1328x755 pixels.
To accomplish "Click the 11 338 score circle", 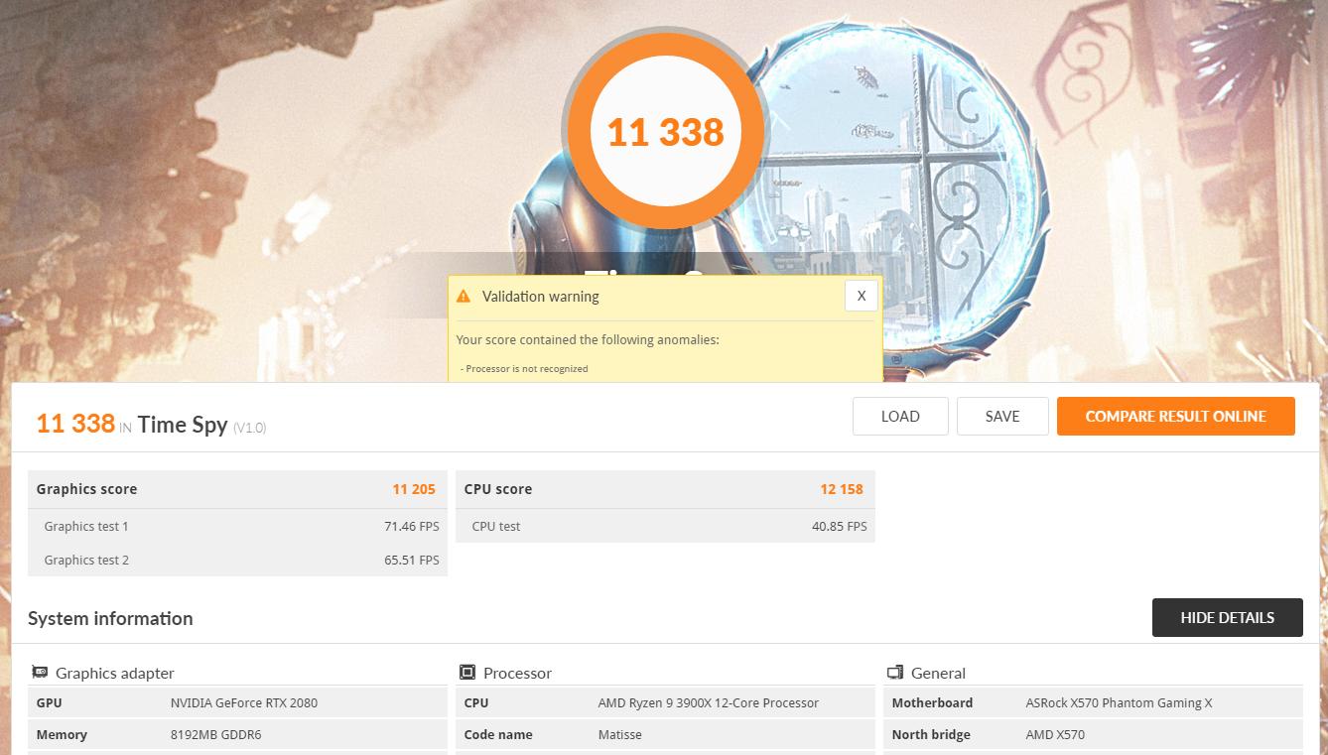I will pyautogui.click(x=665, y=131).
